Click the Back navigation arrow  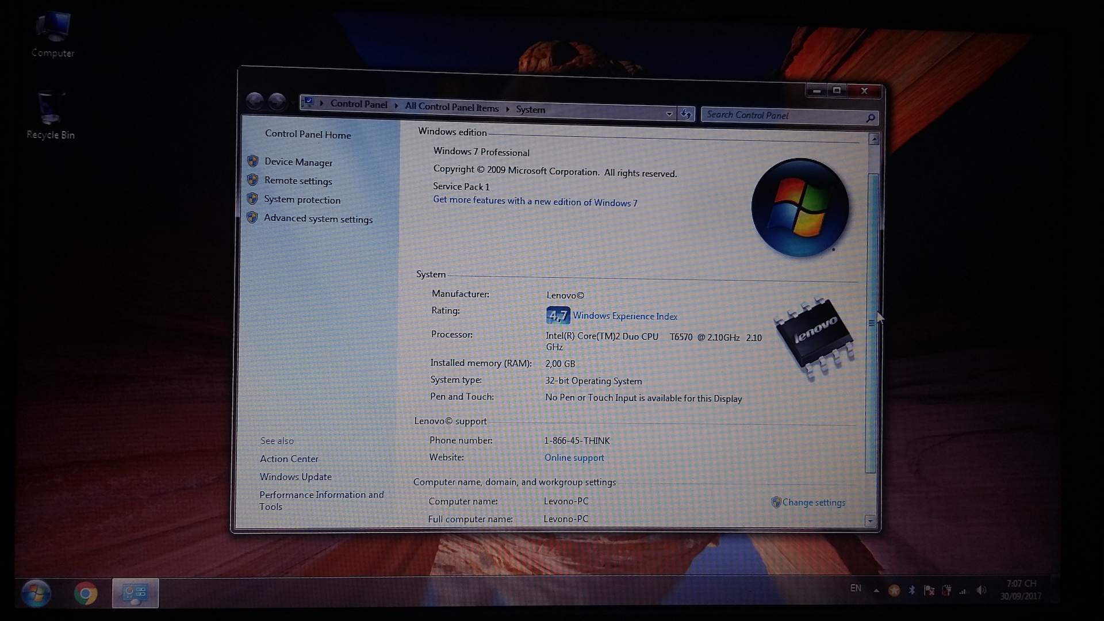[254, 101]
